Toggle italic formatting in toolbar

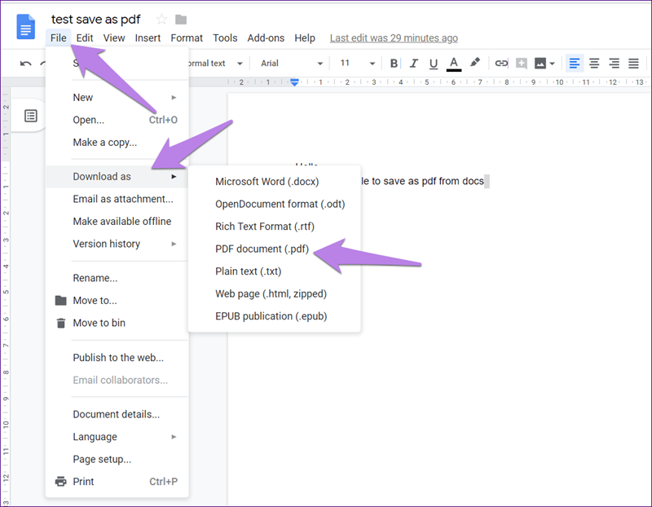414,64
